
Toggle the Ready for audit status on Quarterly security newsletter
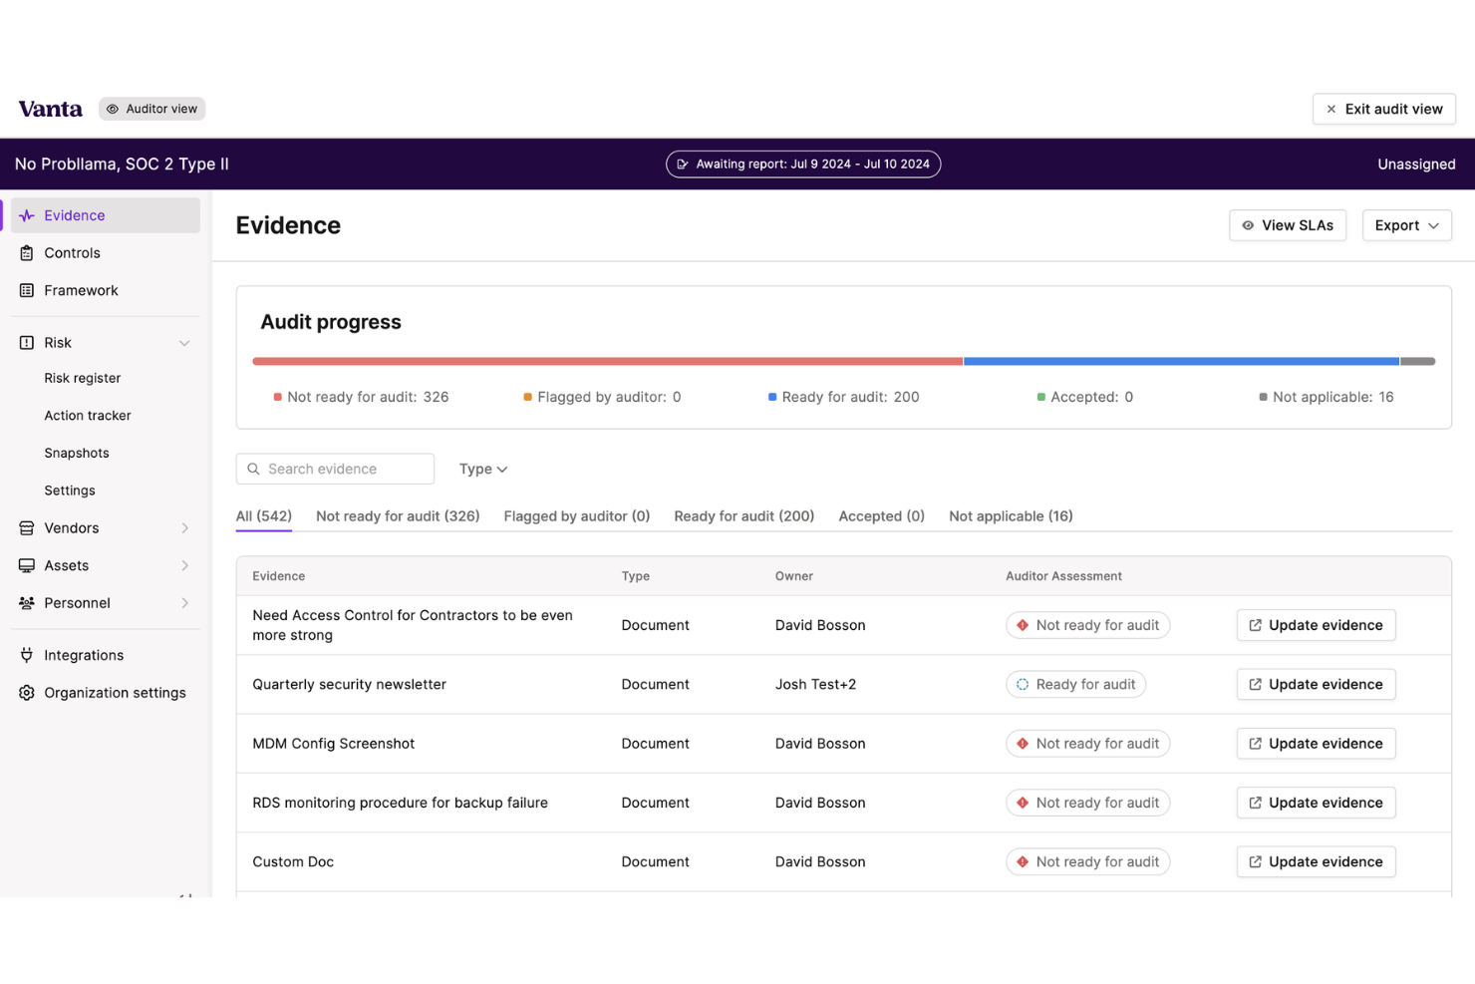pyautogui.click(x=1075, y=684)
